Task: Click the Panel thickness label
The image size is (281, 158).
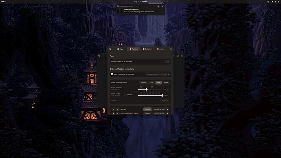Action: tap(116, 88)
